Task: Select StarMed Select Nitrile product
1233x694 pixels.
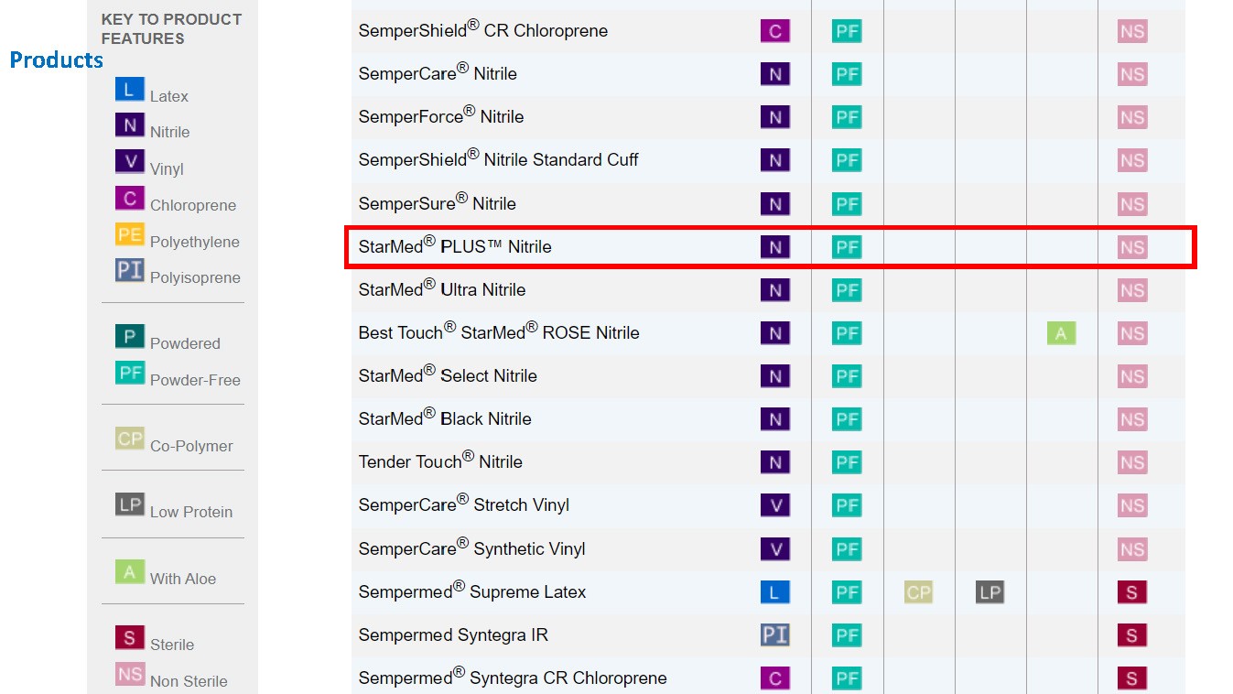Action: tap(448, 374)
